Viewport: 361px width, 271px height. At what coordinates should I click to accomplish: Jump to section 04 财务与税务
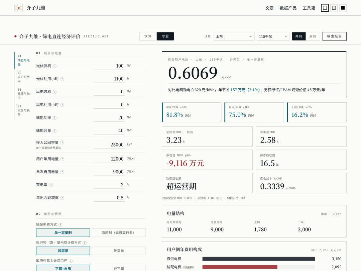click(x=24, y=110)
